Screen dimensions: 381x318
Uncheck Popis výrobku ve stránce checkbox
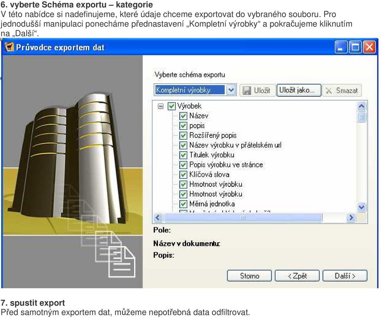(183, 165)
